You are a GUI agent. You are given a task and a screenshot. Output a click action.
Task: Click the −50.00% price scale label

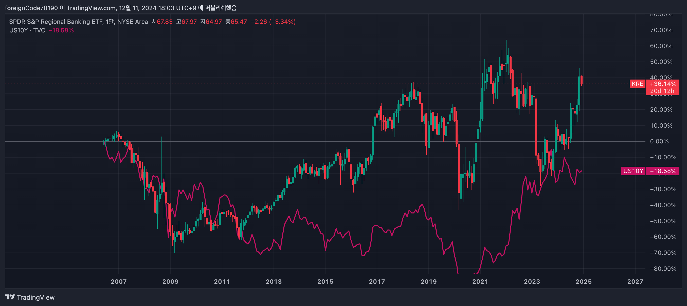tap(663, 221)
